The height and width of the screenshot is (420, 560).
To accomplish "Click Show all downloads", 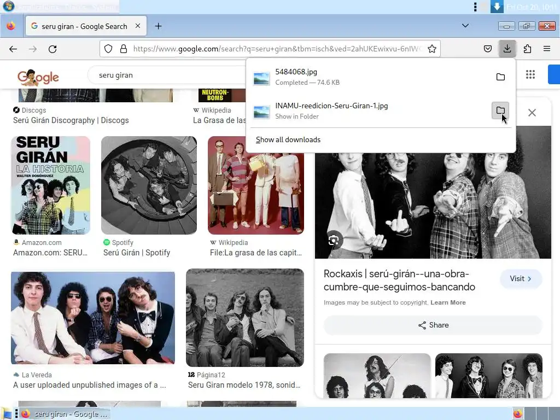I will (x=288, y=139).
